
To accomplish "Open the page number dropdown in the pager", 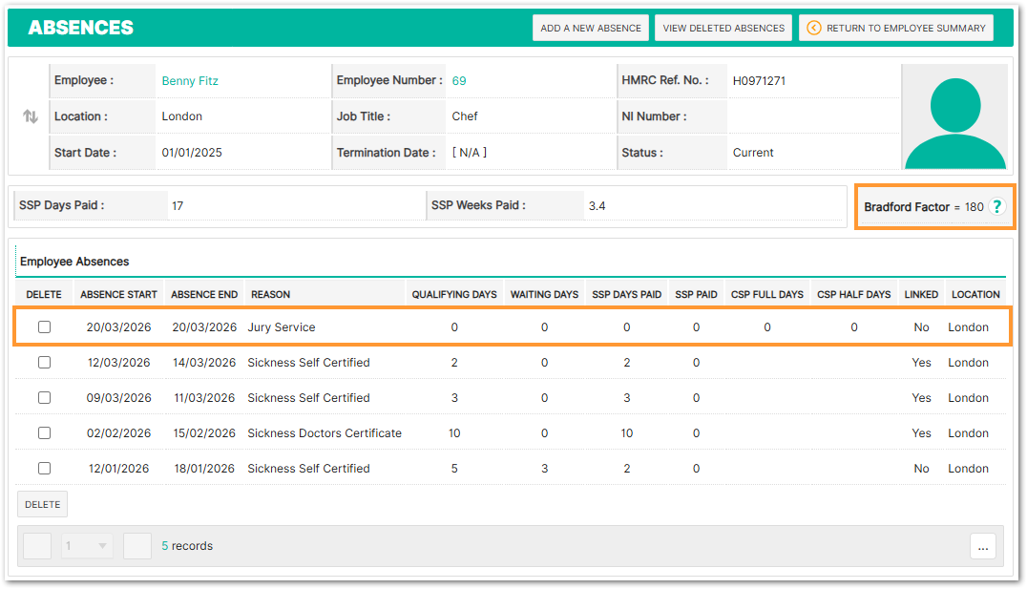I will pos(87,546).
